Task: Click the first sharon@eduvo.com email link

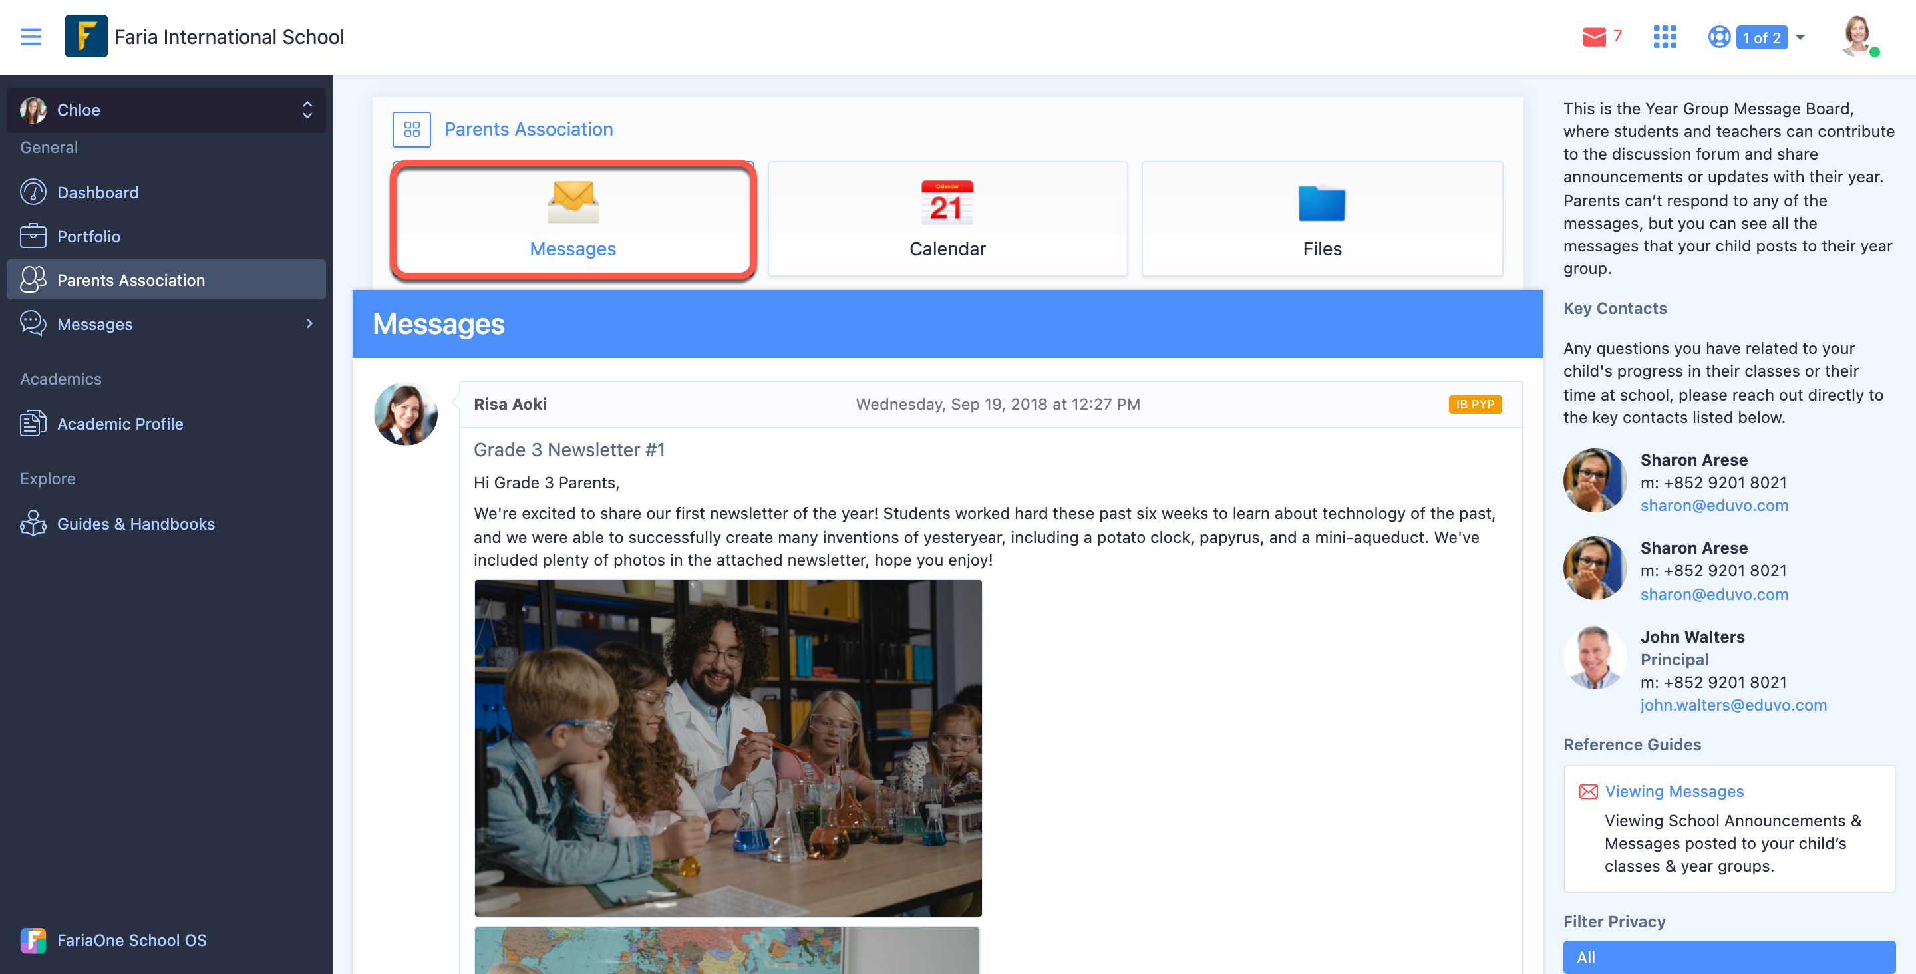Action: coord(1714,505)
